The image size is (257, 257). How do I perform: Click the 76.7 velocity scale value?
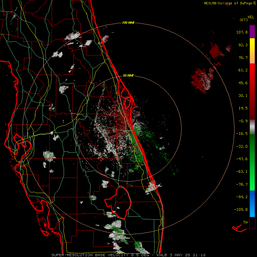click(243, 57)
